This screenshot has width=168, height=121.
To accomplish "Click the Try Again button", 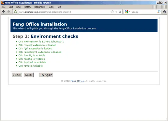I will pos(46,75).
